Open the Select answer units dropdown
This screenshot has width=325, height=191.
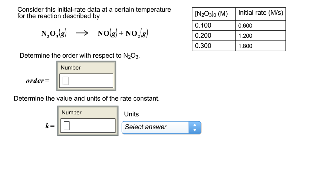pyautogui.click(x=156, y=127)
